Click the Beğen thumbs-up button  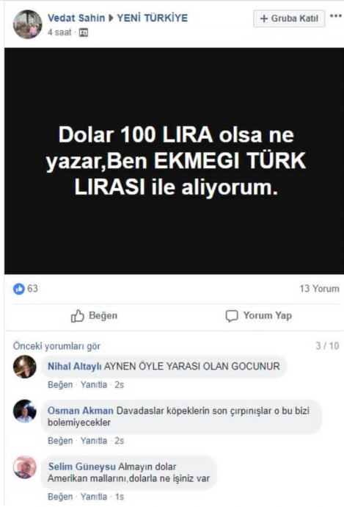click(94, 315)
